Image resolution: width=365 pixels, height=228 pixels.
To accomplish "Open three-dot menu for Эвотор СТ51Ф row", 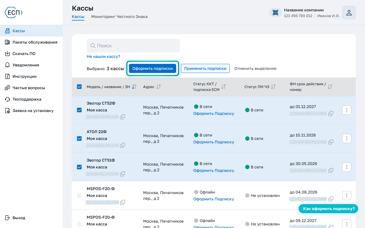I will point(346,167).
